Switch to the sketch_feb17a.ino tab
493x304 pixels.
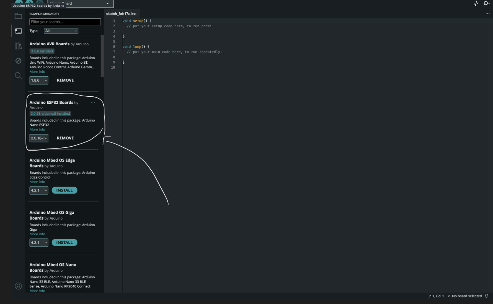click(x=121, y=14)
